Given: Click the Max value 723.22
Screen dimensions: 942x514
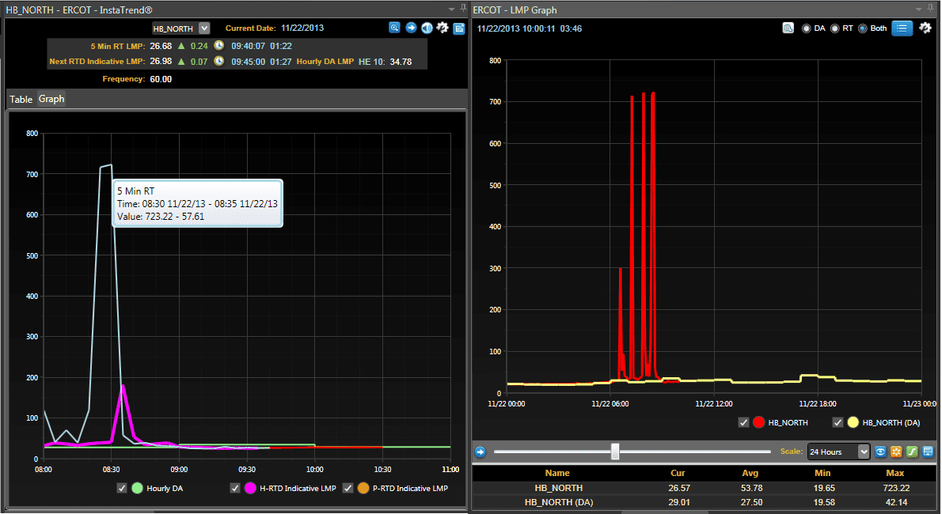Looking at the screenshot, I should tap(896, 488).
